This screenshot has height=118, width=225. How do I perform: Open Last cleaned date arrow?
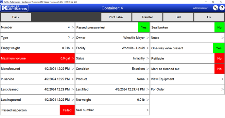[x=73, y=89]
